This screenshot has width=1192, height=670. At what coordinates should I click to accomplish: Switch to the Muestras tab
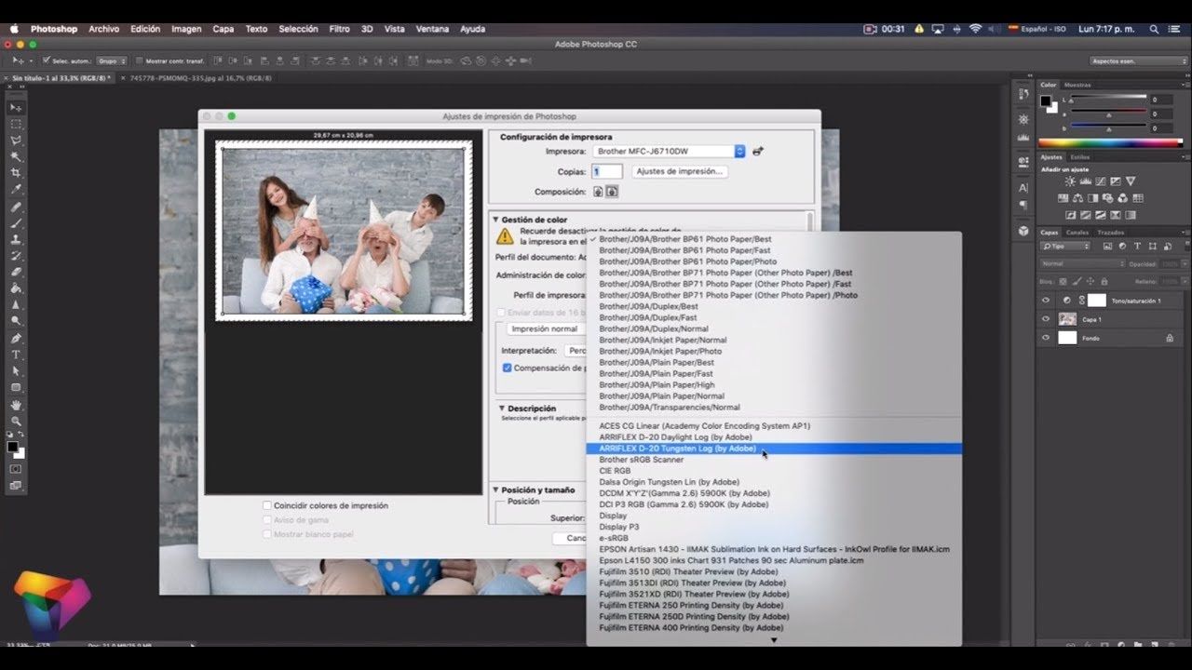click(x=1077, y=85)
